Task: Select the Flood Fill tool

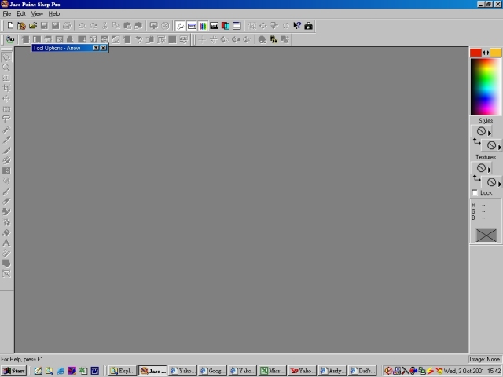Action: pos(6,232)
